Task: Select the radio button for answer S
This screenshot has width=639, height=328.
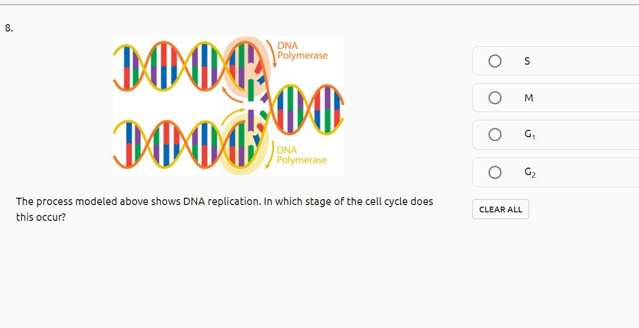Action: point(494,61)
